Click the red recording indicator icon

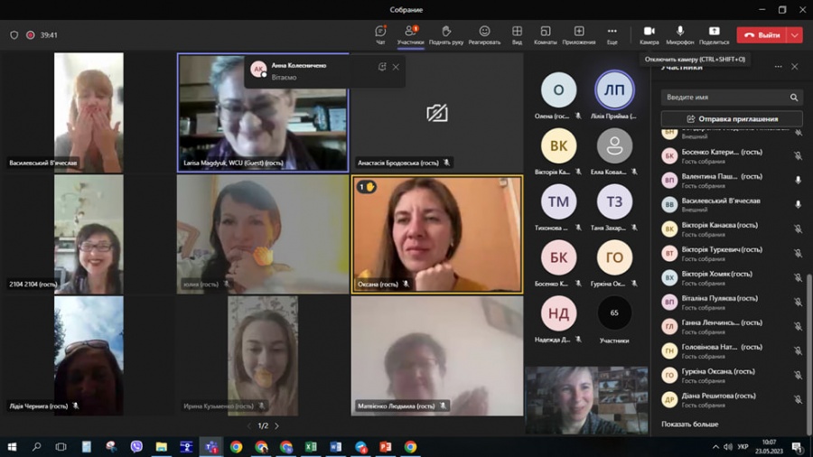click(x=31, y=35)
